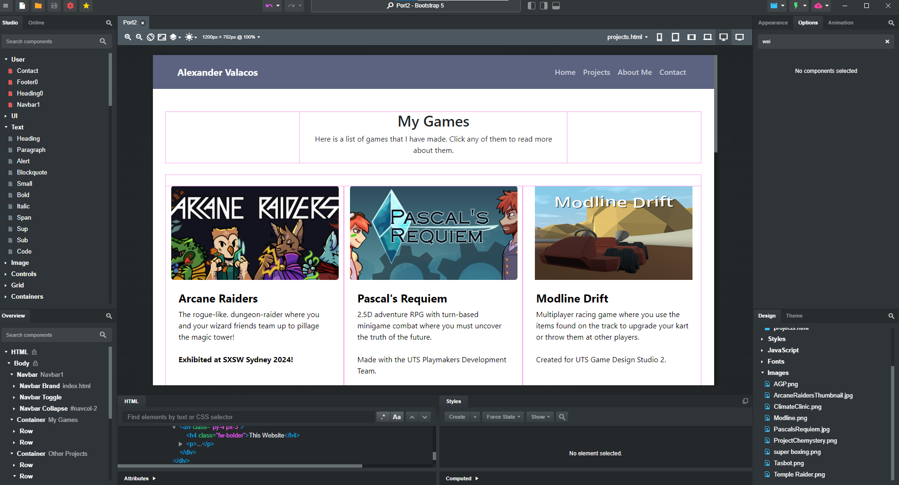Toggle case-sensitive Aa HTML search
Screen dimensions: 899x485
tap(397, 417)
